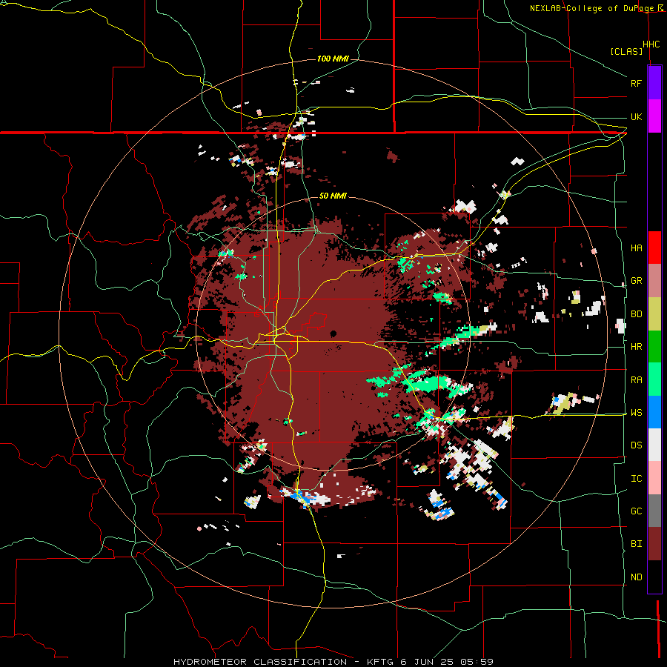Screen dimensions: 667x667
Task: Click the UK magenta legend swatch
Action: tap(654, 116)
